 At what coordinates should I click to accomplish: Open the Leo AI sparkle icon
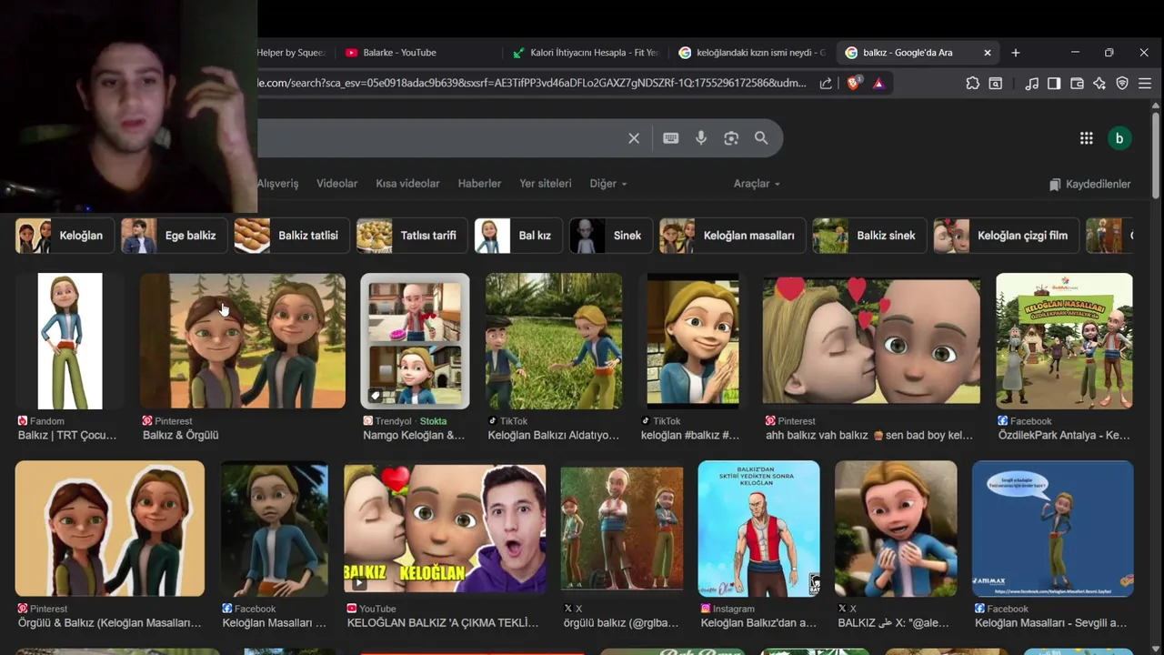point(1099,83)
